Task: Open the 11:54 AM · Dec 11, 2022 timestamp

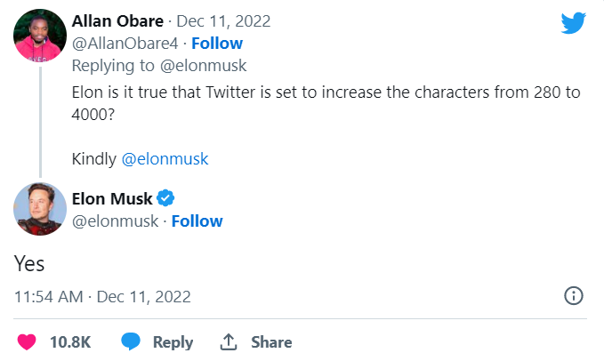Action: 102,295
